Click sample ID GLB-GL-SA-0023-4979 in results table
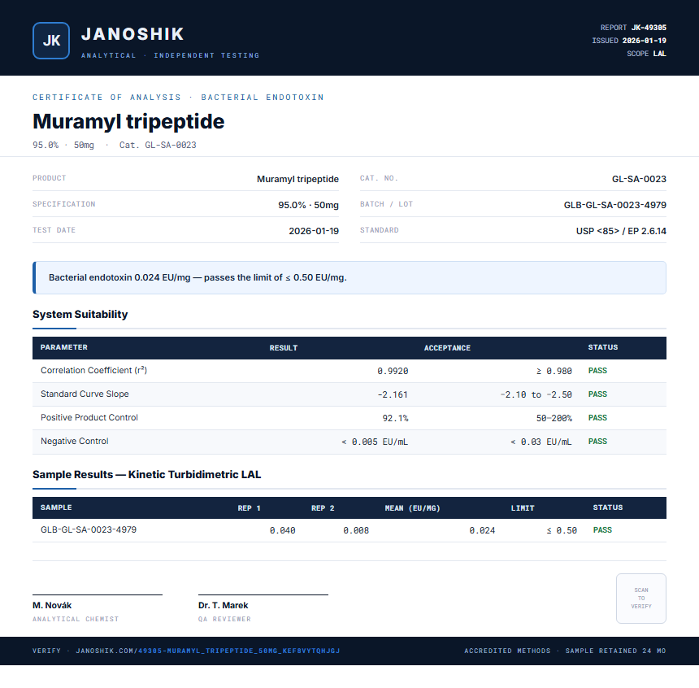699x688 pixels. [89, 529]
